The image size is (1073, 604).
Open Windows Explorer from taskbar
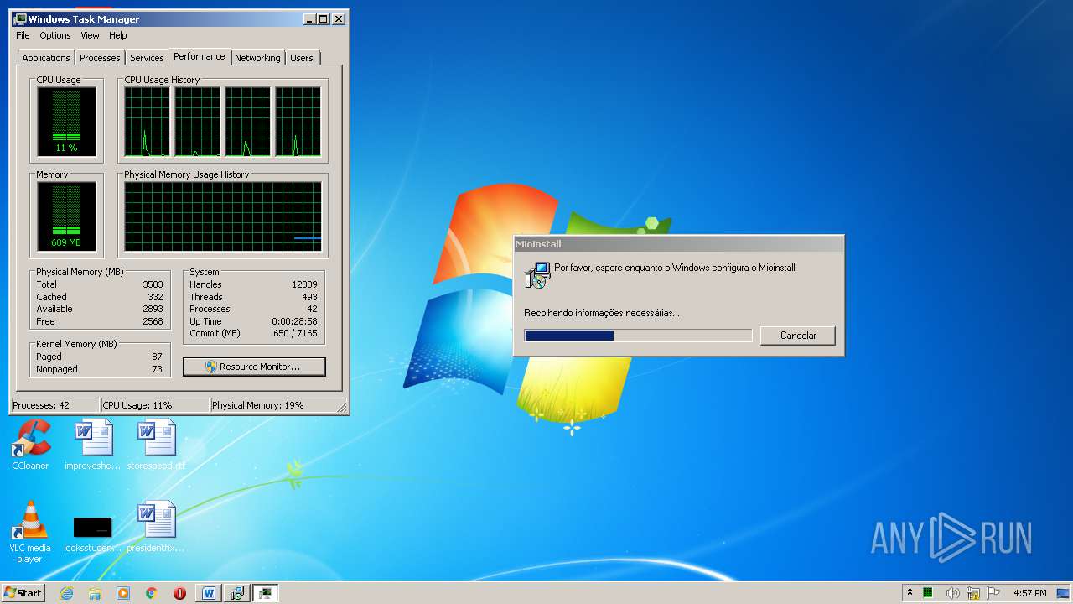click(95, 593)
